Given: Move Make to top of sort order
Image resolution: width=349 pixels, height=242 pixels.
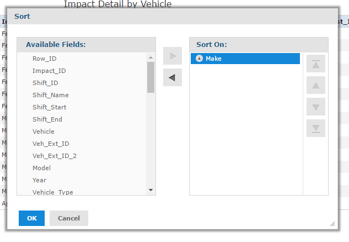Looking at the screenshot, I should click(316, 64).
